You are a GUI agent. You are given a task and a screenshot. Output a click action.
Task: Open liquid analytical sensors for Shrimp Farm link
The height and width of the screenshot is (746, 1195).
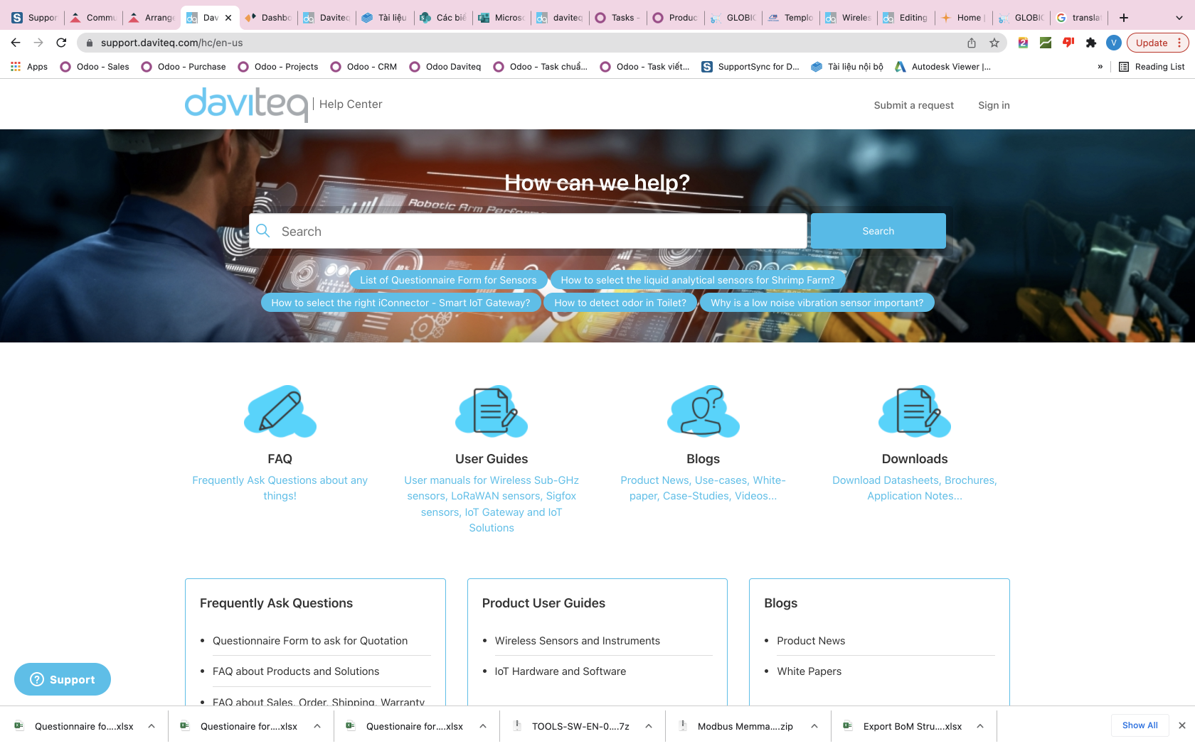point(698,280)
